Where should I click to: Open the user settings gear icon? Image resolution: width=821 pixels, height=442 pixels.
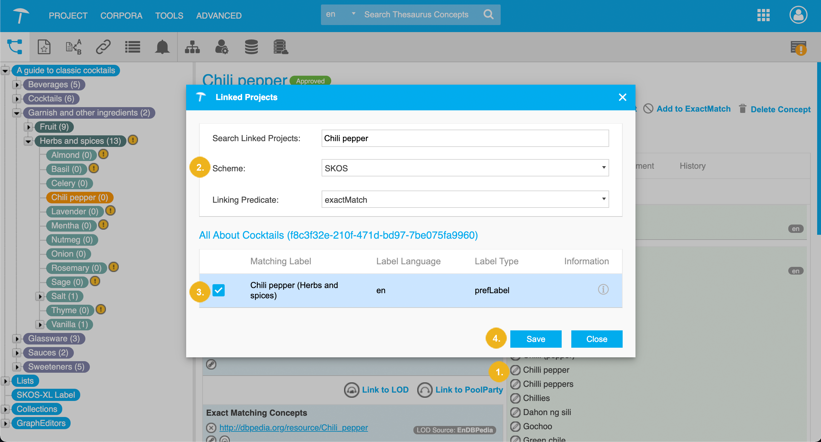click(x=222, y=47)
